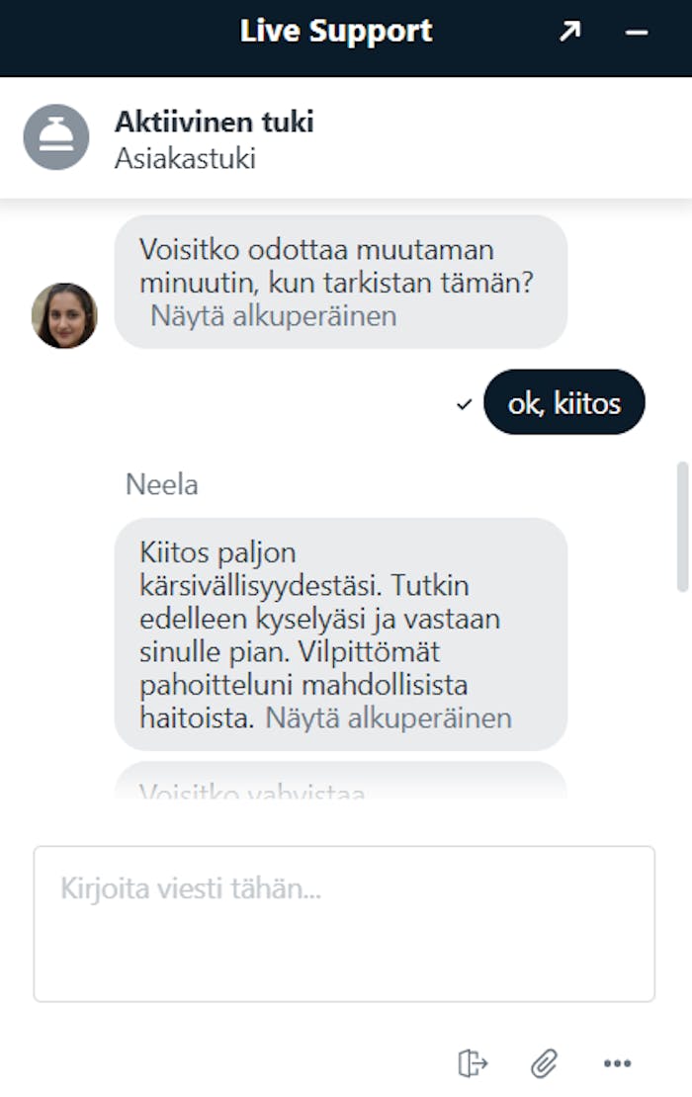This screenshot has width=692, height=1097.
Task: Click the agent name "Neela"
Action: [161, 485]
